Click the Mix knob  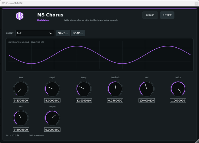21,118
